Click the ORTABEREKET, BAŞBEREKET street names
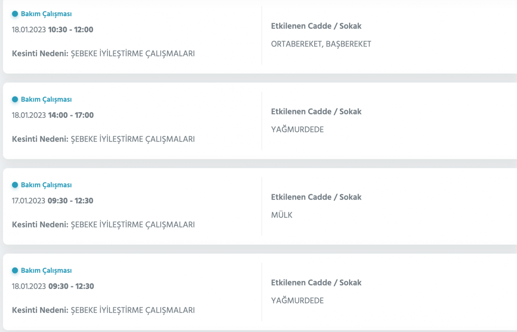This screenshot has height=332, width=517. pyautogui.click(x=321, y=44)
